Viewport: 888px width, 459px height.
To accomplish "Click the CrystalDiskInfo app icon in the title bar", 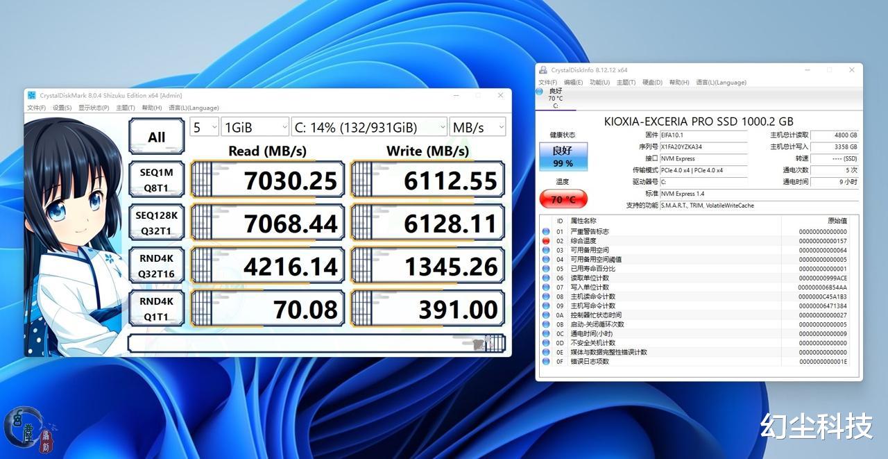I will 545,69.
